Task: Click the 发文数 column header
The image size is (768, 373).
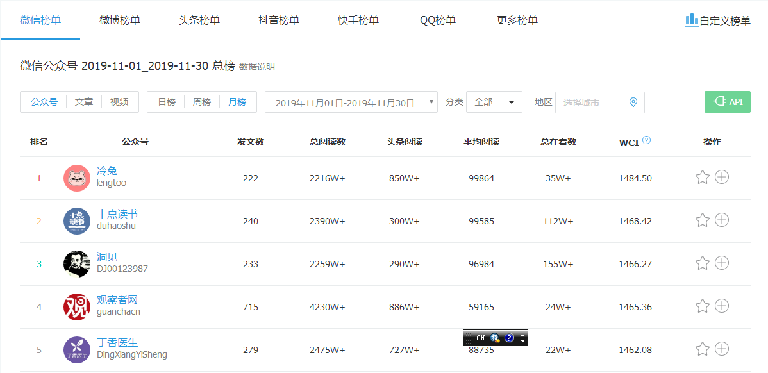Action: pos(251,142)
